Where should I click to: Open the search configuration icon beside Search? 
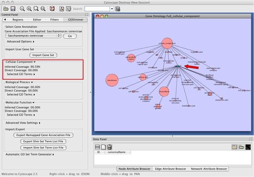[x=118, y=8]
